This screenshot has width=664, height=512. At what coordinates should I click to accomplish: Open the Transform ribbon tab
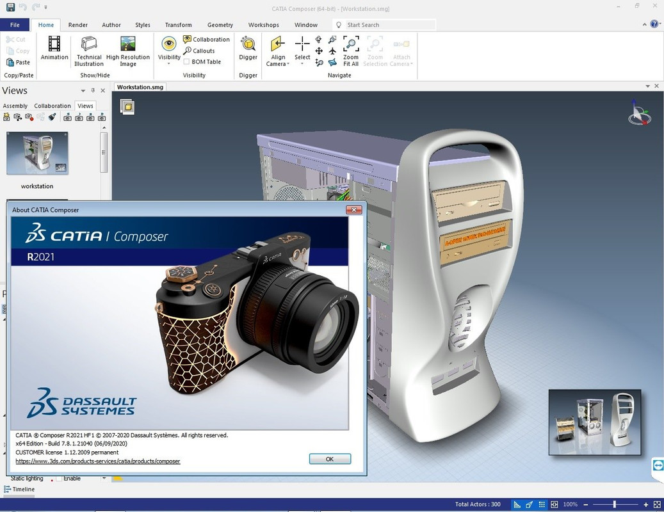178,25
